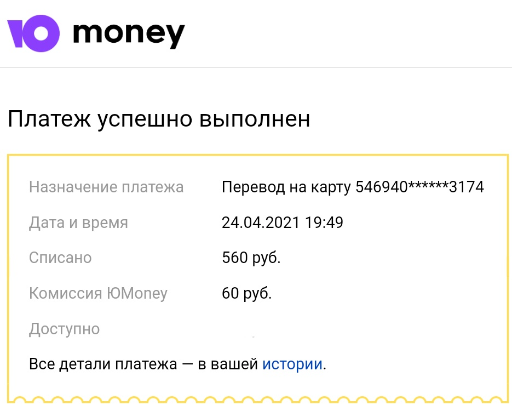Screen dimensions: 512x411
Task: Click the Списано label
Action: coord(60,258)
